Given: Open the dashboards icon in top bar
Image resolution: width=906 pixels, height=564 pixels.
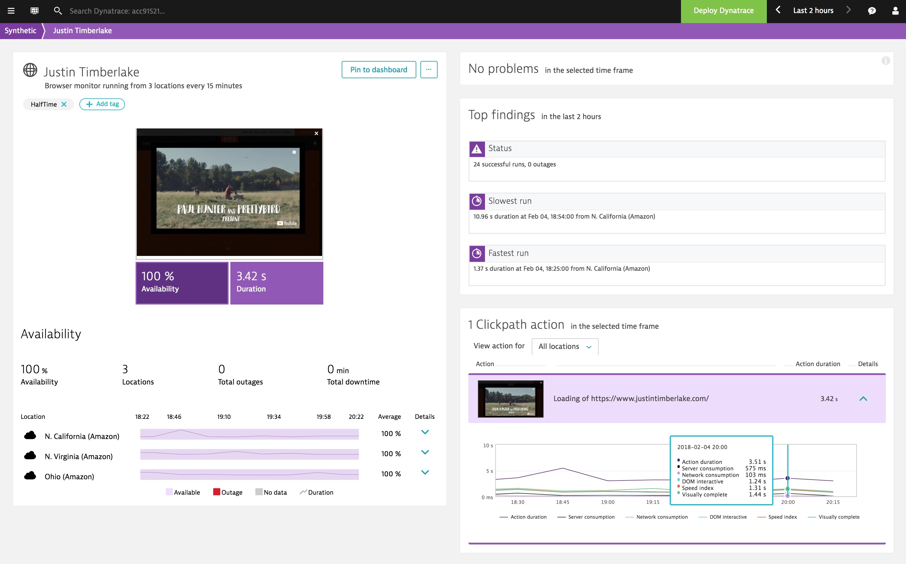Looking at the screenshot, I should click(34, 11).
